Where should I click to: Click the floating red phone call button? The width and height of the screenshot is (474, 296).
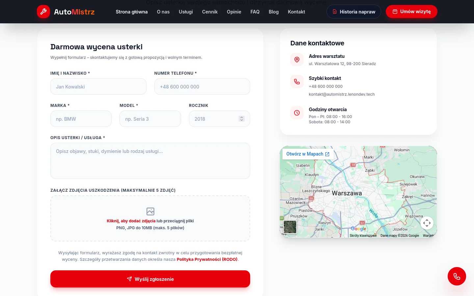point(457,276)
